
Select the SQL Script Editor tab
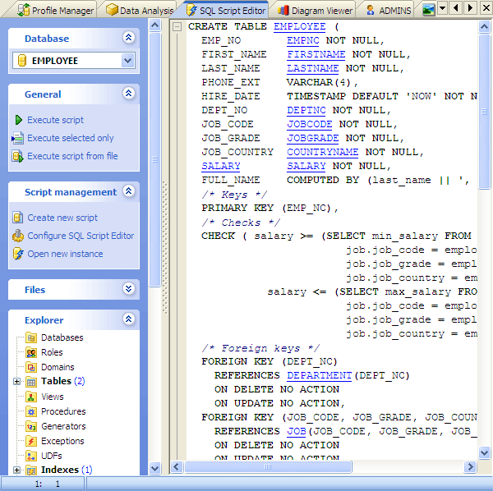point(226,11)
